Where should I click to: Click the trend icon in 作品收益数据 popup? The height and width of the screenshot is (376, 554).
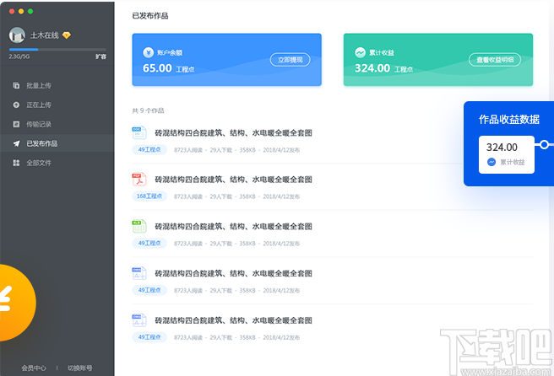click(492, 162)
